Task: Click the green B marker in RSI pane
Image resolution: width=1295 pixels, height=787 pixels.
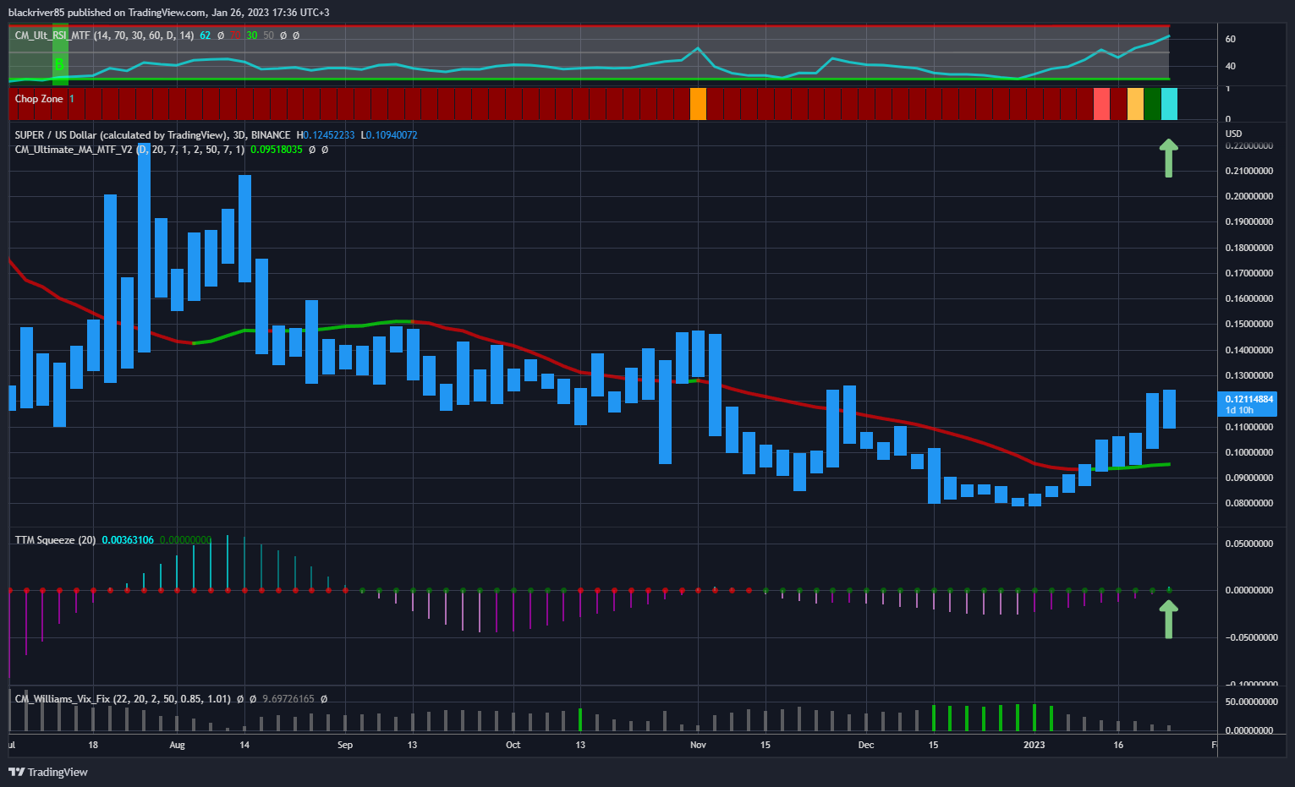Action: click(59, 65)
